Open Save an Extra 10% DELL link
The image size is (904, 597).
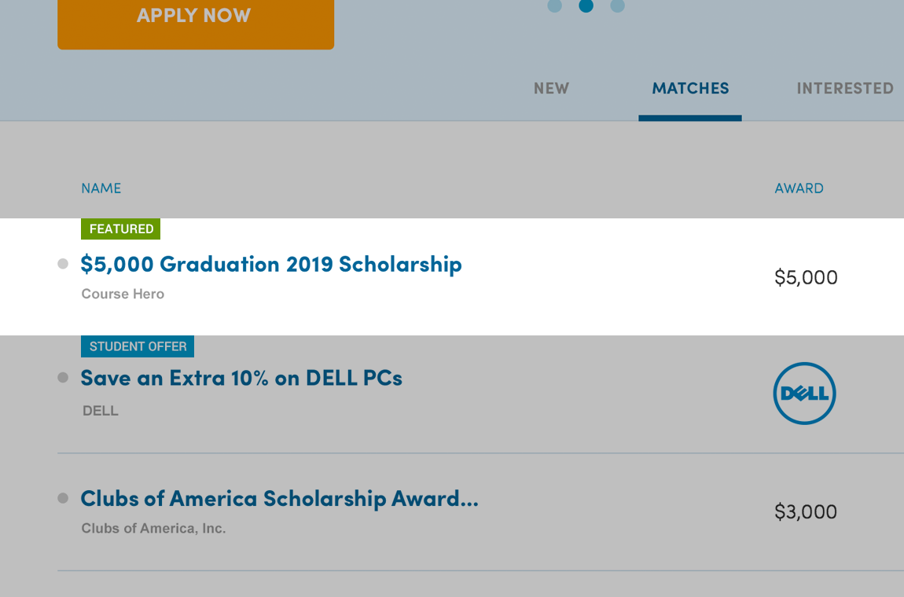(241, 378)
